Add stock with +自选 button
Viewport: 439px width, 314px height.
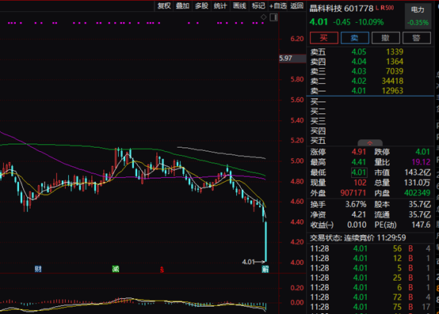click(278, 6)
